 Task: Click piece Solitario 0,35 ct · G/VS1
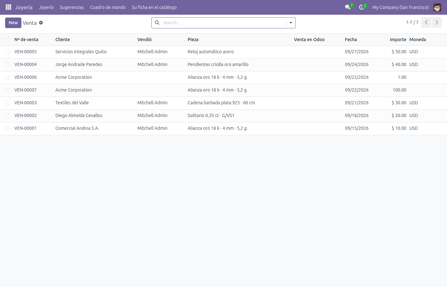click(x=211, y=115)
